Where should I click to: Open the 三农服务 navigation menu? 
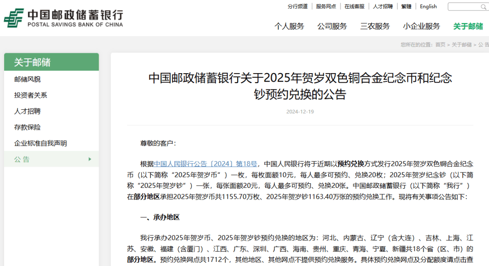pos(375,27)
